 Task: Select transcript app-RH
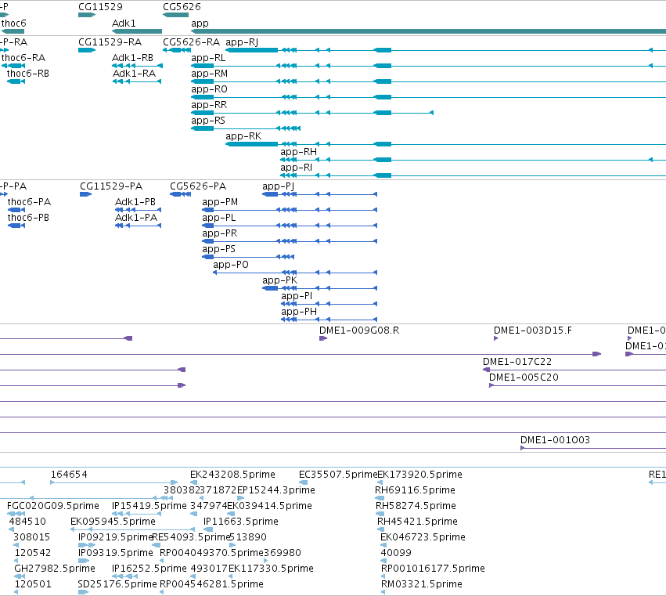(x=298, y=152)
